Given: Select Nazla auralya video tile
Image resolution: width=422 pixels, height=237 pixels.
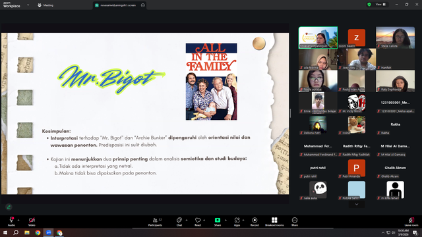Looking at the screenshot, I should point(318,81).
